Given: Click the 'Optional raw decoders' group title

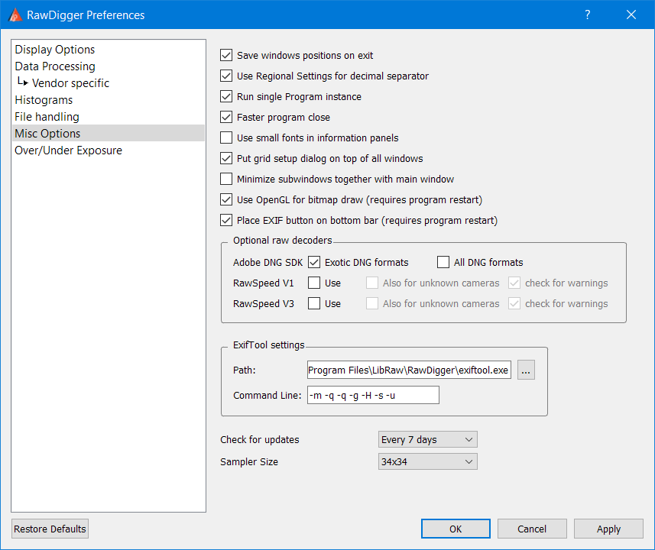Looking at the screenshot, I should pyautogui.click(x=282, y=240).
